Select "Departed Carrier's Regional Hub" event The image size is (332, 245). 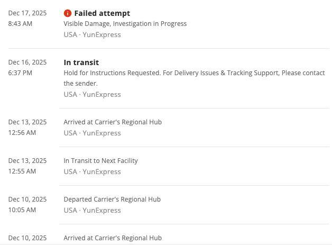112,199
